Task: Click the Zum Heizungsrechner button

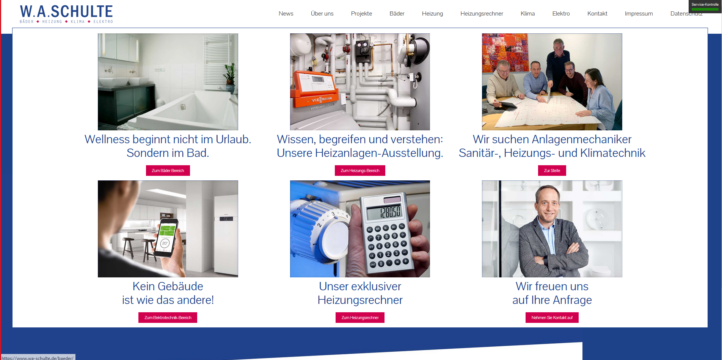Action: [360, 318]
